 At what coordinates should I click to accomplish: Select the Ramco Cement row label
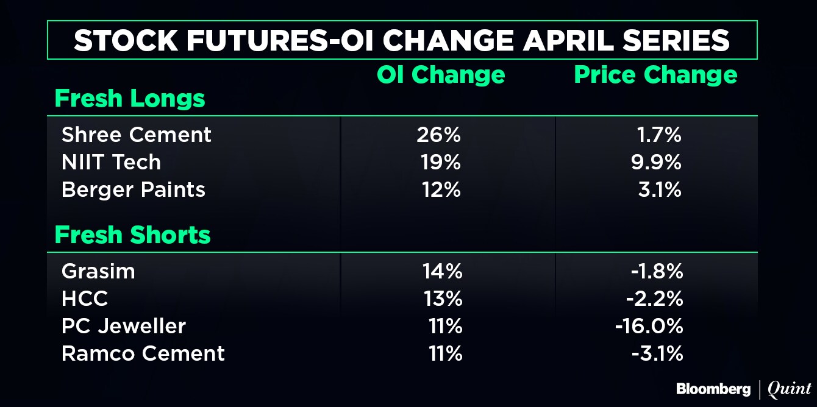(143, 353)
